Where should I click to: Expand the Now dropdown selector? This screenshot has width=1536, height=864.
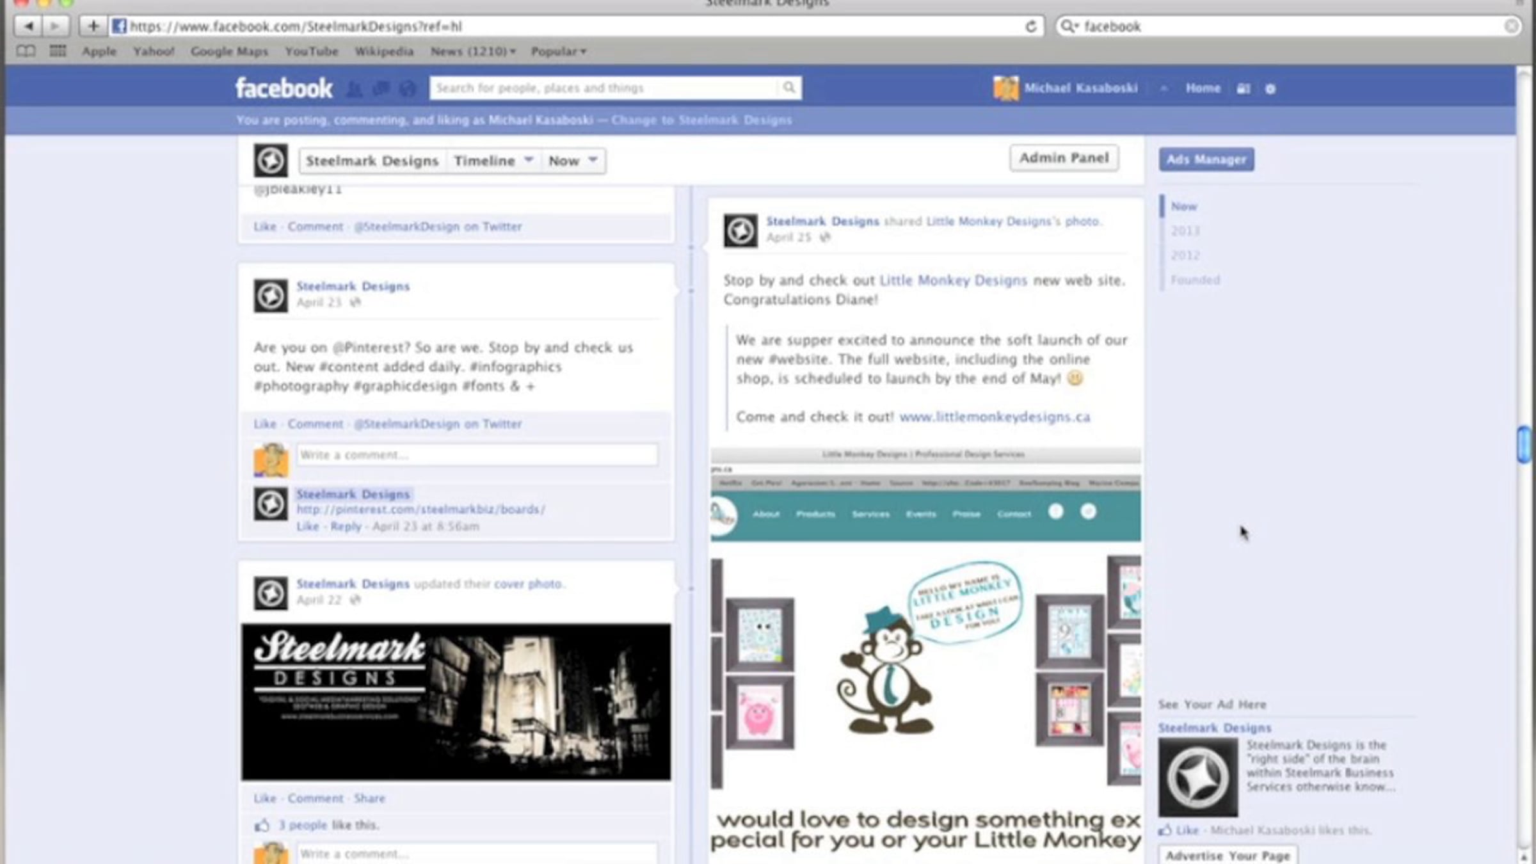[x=572, y=161]
